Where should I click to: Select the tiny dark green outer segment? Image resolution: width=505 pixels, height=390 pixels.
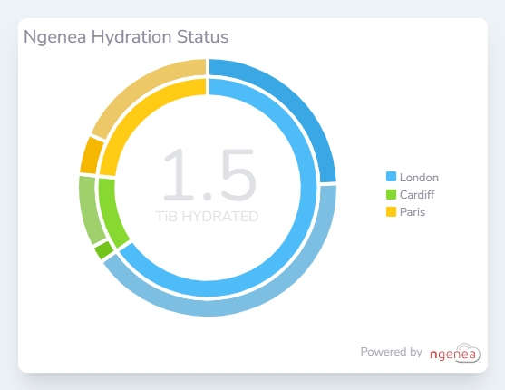(103, 250)
